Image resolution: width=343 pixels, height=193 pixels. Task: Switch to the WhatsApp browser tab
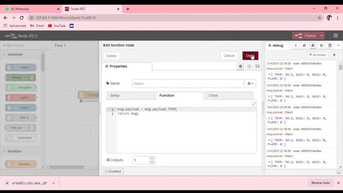(x=31, y=9)
